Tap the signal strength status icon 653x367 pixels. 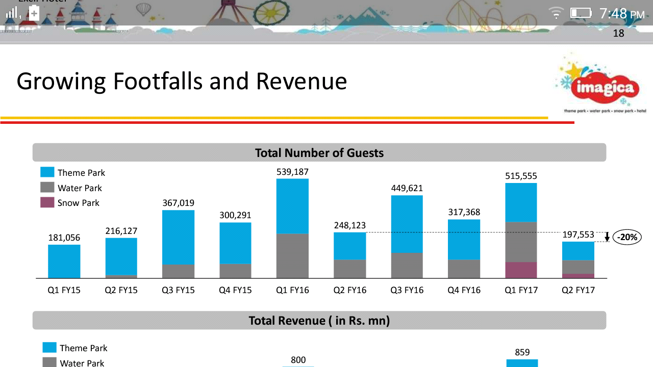(12, 13)
